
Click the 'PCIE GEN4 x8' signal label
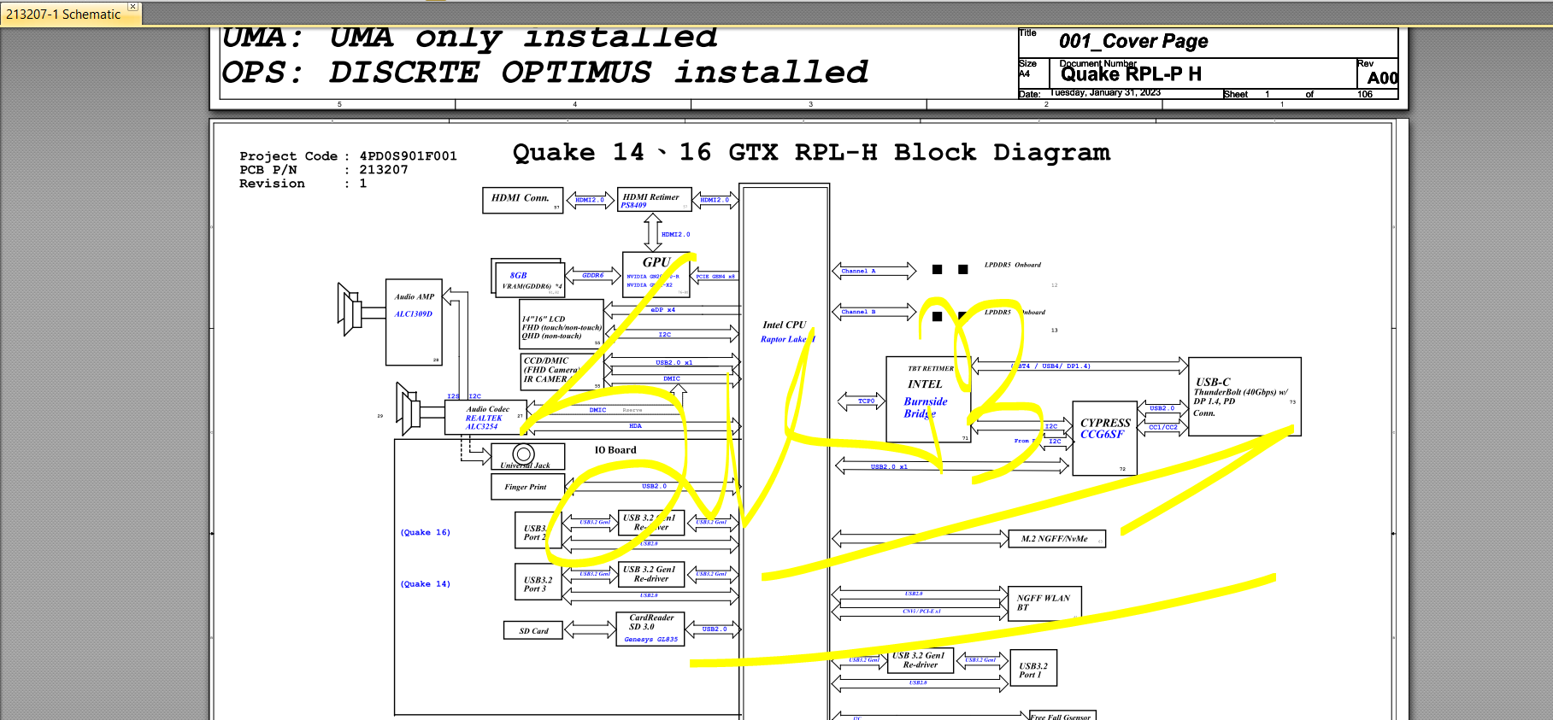pos(715,277)
